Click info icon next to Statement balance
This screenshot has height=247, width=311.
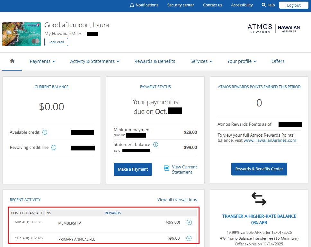(x=156, y=145)
